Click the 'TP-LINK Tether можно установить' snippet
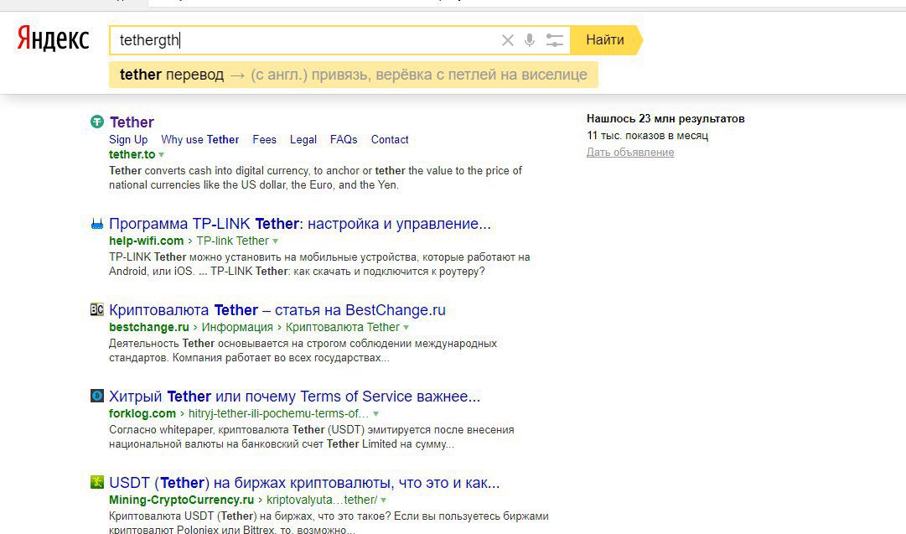The image size is (906, 534). click(319, 264)
